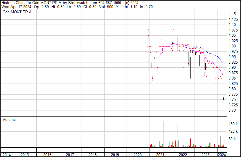Click the lo=0.70 header value
The height and width of the screenshot is (157, 241).
coord(146,7)
